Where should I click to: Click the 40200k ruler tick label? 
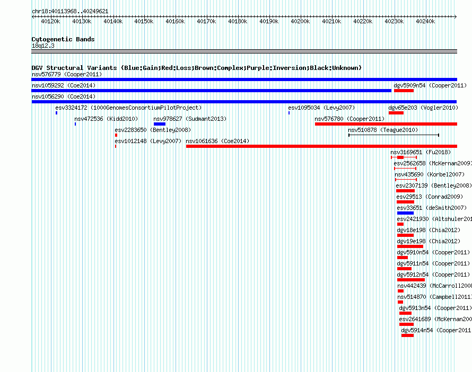pos(300,21)
